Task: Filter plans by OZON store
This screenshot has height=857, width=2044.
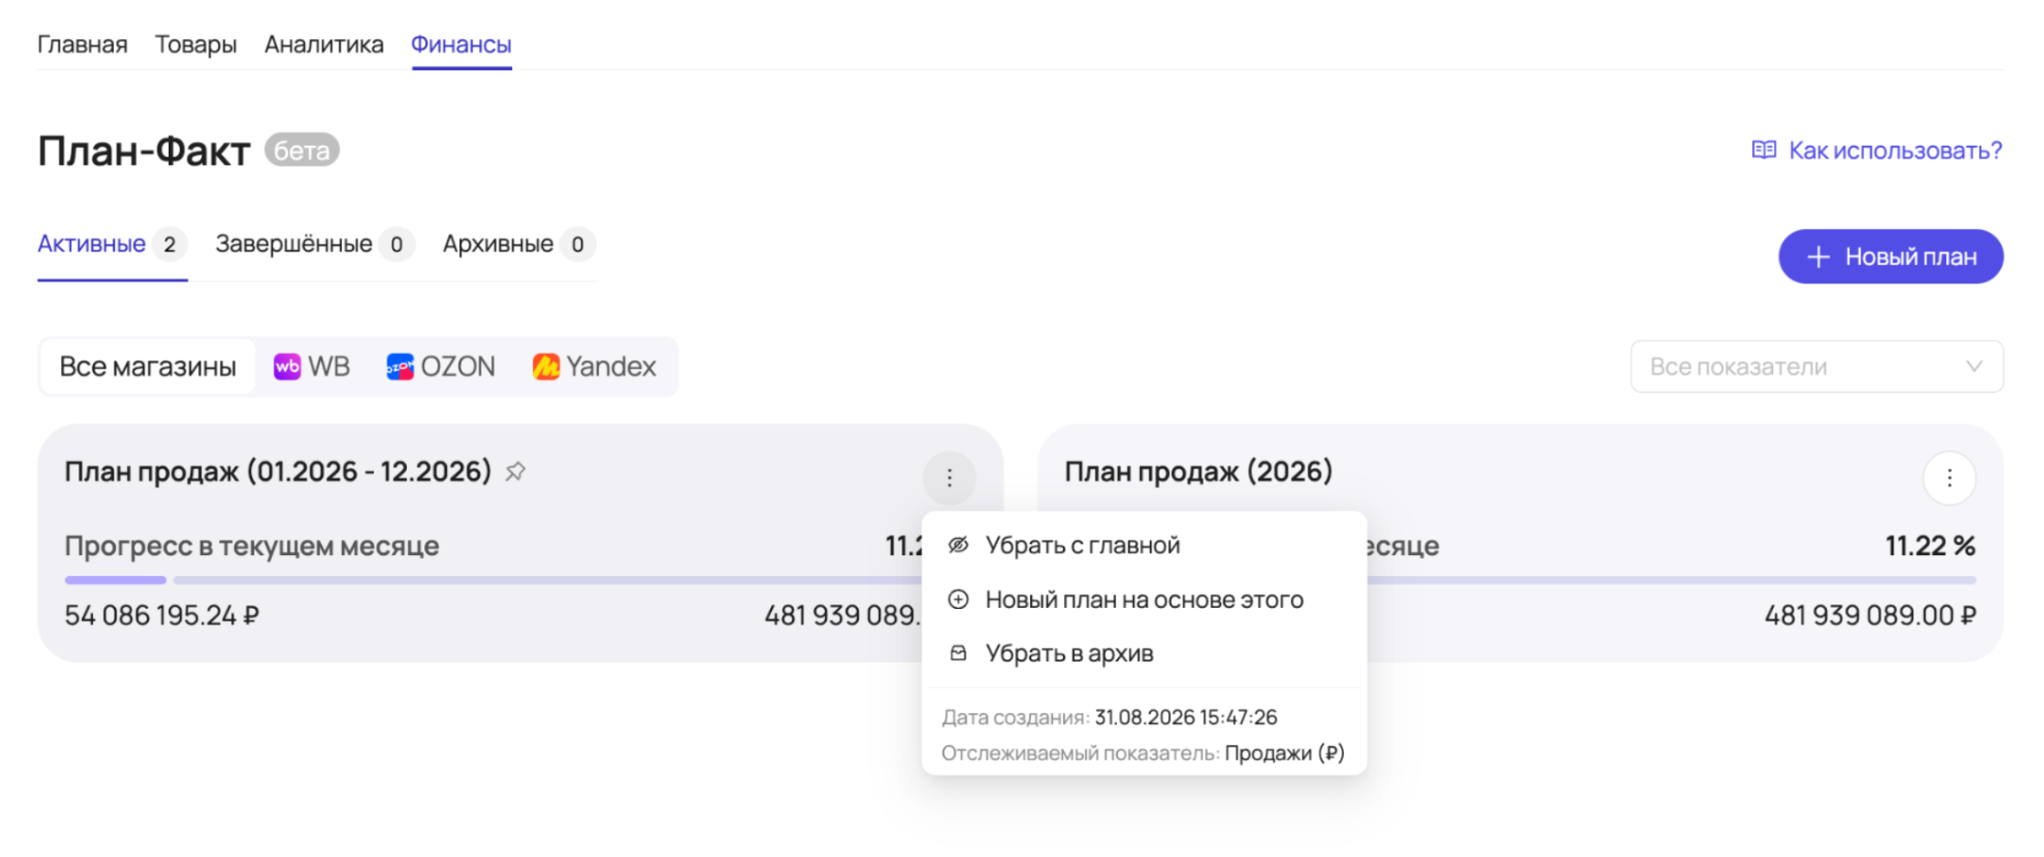Action: [x=441, y=367]
